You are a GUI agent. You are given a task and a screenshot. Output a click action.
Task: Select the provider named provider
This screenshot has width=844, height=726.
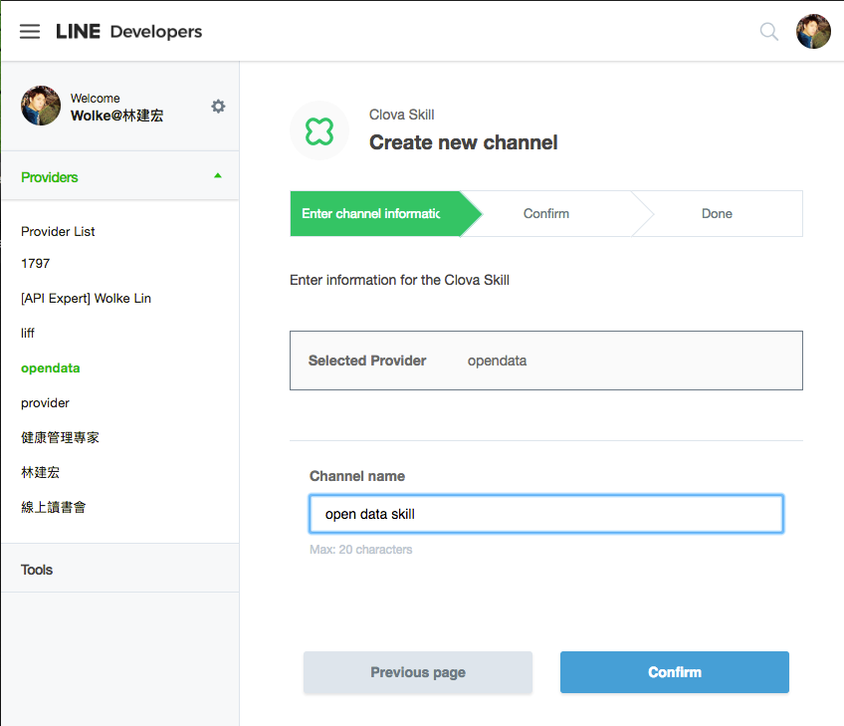[45, 403]
